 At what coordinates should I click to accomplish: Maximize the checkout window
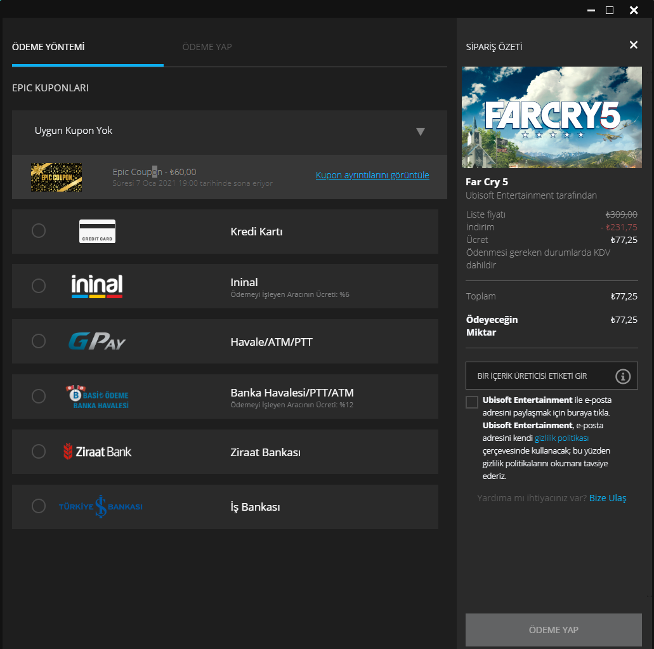[610, 10]
